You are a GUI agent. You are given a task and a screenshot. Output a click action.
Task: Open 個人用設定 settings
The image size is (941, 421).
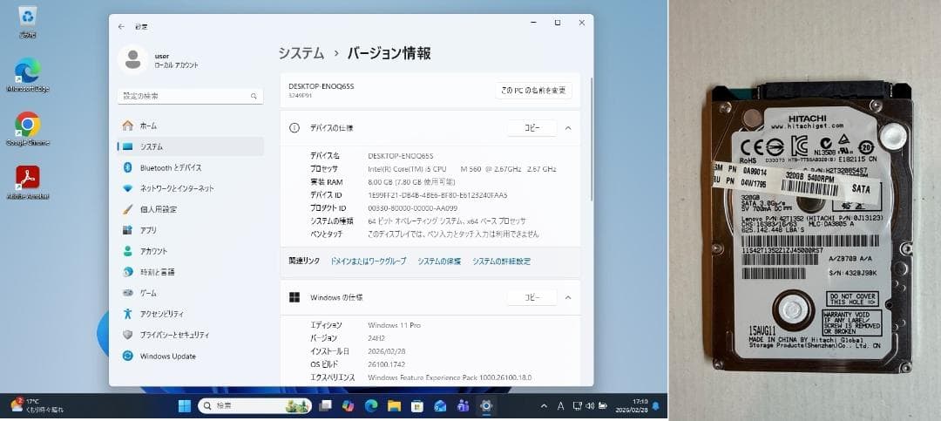[x=190, y=209]
